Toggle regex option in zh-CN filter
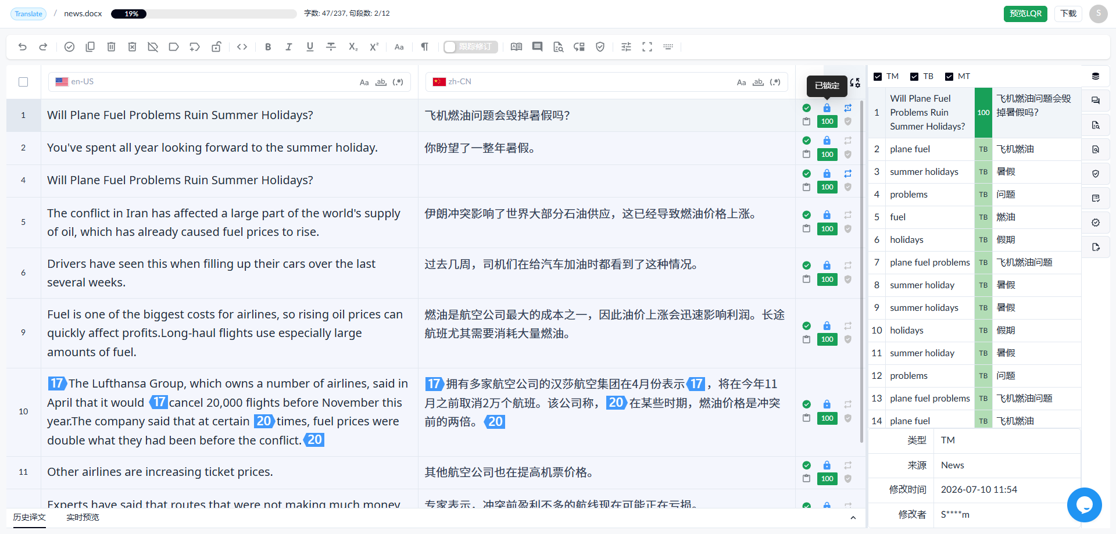The image size is (1116, 534). (775, 83)
